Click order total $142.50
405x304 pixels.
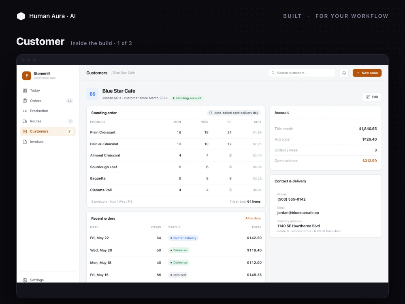(254, 238)
